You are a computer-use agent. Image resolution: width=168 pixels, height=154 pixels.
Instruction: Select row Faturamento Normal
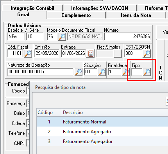click(x=102, y=122)
